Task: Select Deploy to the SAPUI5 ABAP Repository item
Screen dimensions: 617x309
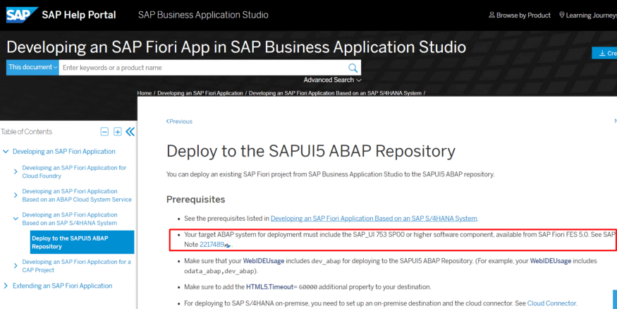Action: pyautogui.click(x=83, y=242)
